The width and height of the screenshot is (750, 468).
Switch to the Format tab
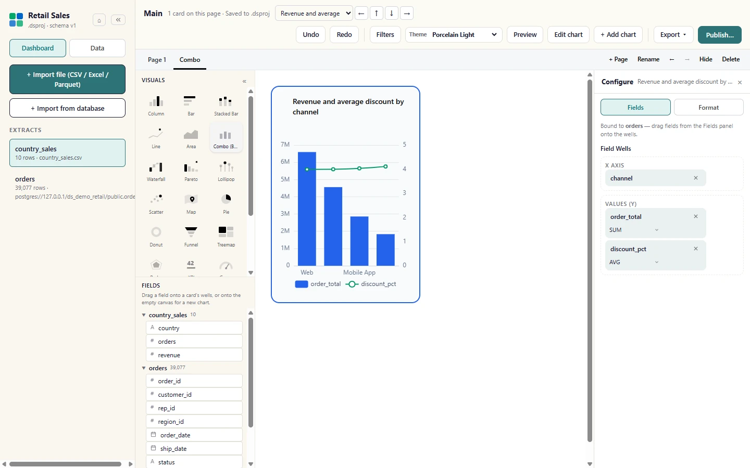708,107
